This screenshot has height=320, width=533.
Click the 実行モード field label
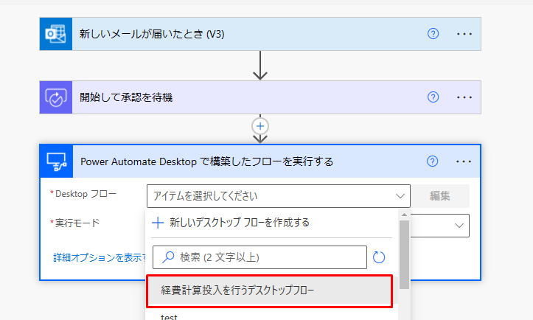[77, 223]
